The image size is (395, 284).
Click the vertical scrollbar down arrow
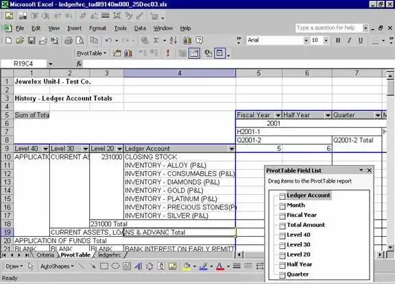click(390, 248)
